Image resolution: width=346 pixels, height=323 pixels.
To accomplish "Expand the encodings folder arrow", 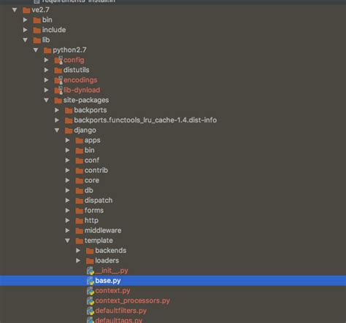I will click(47, 80).
